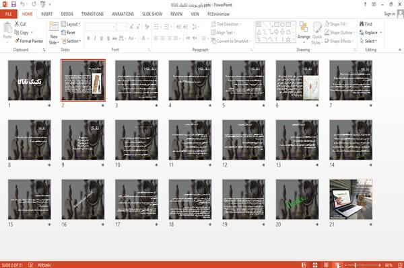
Task: Select the oval shape in shapes gallery
Action: pyautogui.click(x=282, y=25)
